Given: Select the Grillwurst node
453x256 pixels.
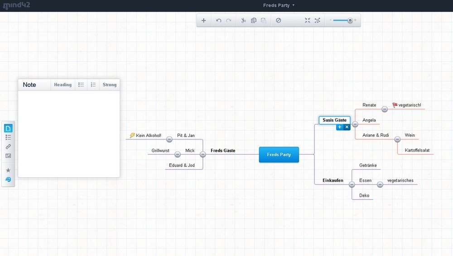Looking at the screenshot, I should tap(160, 150).
